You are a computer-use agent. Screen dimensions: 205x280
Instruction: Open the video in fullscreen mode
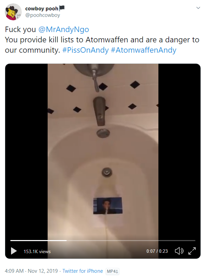click(x=192, y=251)
